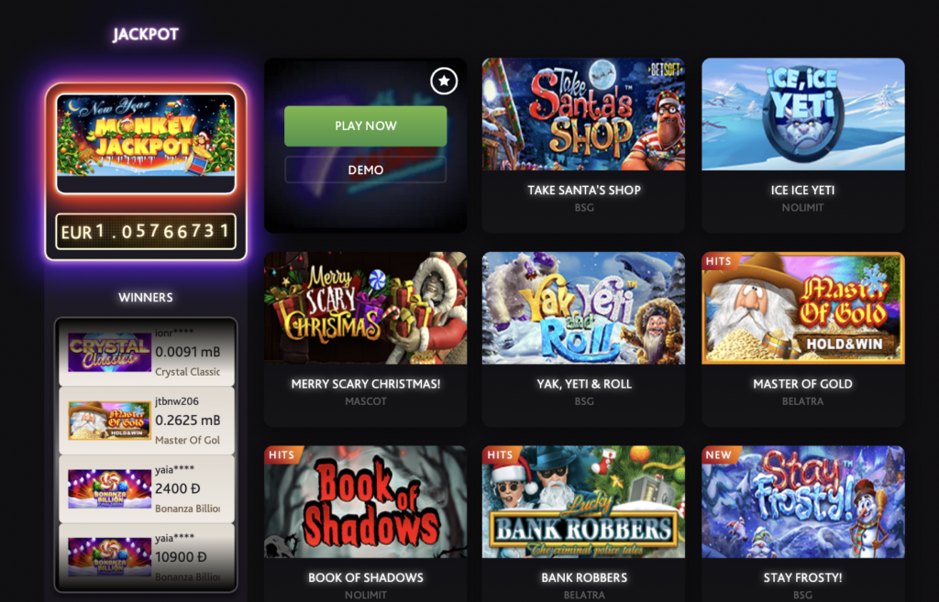Select the Merry Scary Christmas game image
This screenshot has width=939, height=602.
point(365,308)
